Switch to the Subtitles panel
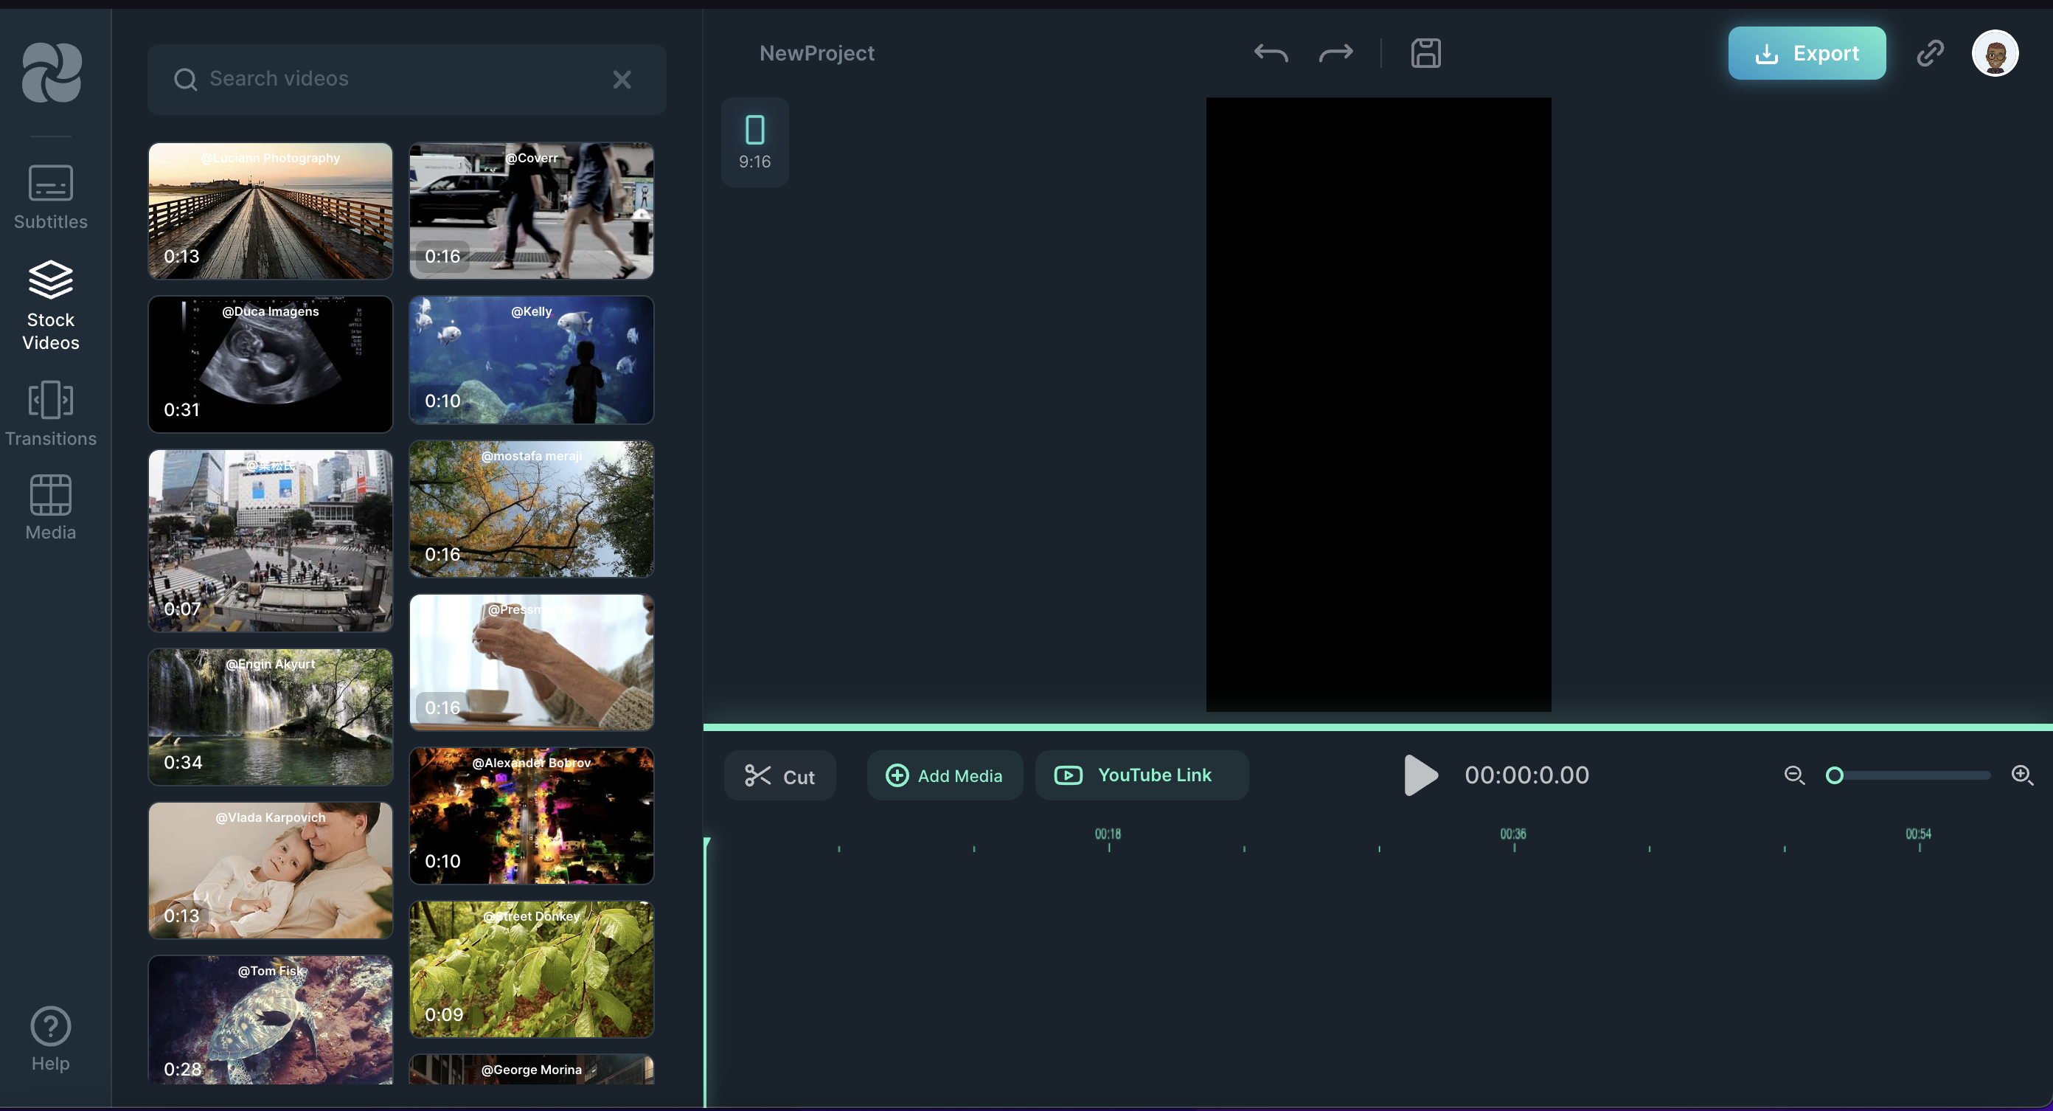The width and height of the screenshot is (2053, 1111). [50, 198]
